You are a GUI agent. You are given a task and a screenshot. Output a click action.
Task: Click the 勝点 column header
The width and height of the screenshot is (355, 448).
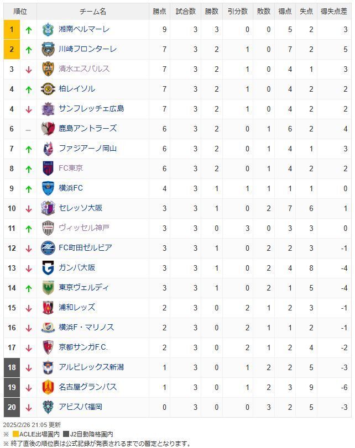coord(159,12)
